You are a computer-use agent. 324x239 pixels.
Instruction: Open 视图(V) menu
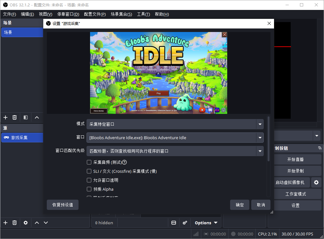tap(46, 14)
